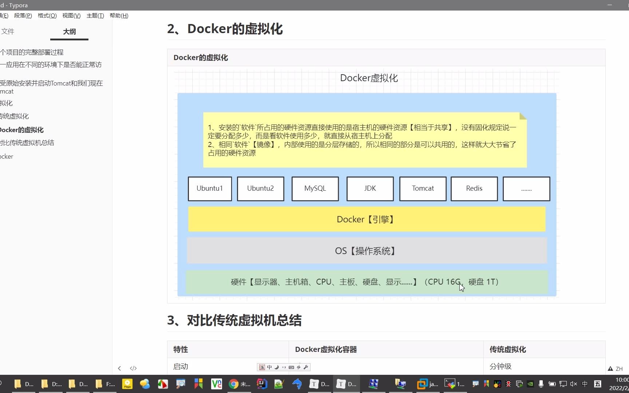Open the 段落(P) menu

click(23, 16)
